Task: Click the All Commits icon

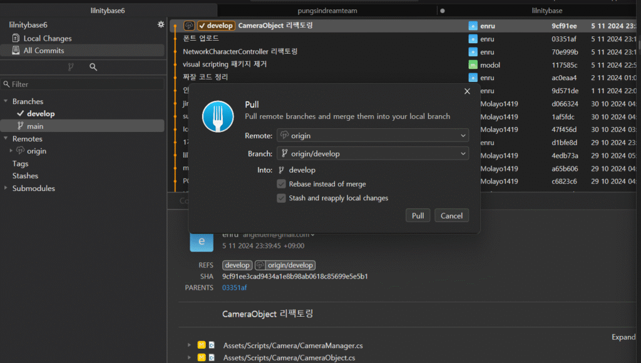Action: tap(16, 51)
